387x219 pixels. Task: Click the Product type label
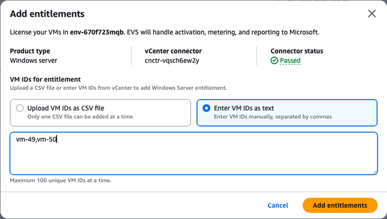pyautogui.click(x=30, y=51)
